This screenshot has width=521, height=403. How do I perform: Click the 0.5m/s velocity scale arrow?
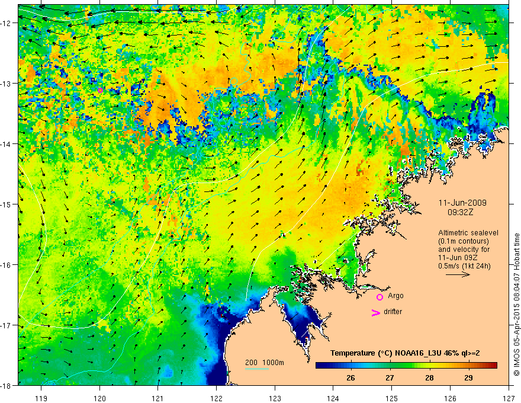coord(458,274)
